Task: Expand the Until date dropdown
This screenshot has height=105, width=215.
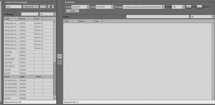Action: point(112,7)
